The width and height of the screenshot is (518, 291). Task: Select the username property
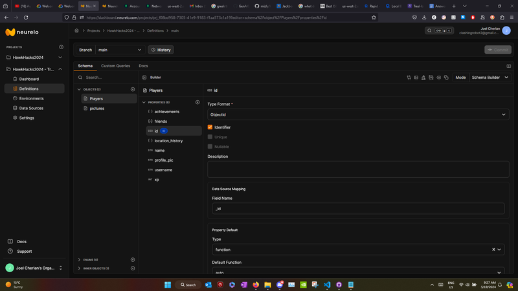coord(174,170)
